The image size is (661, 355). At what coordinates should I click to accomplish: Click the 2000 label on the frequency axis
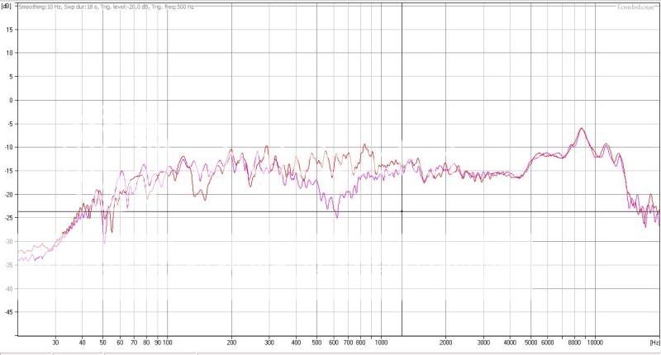coord(446,341)
